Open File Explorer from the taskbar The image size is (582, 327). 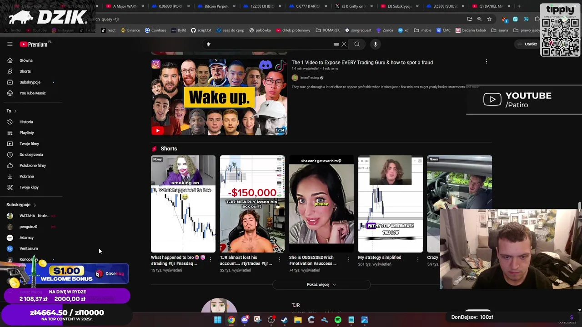[x=298, y=320]
